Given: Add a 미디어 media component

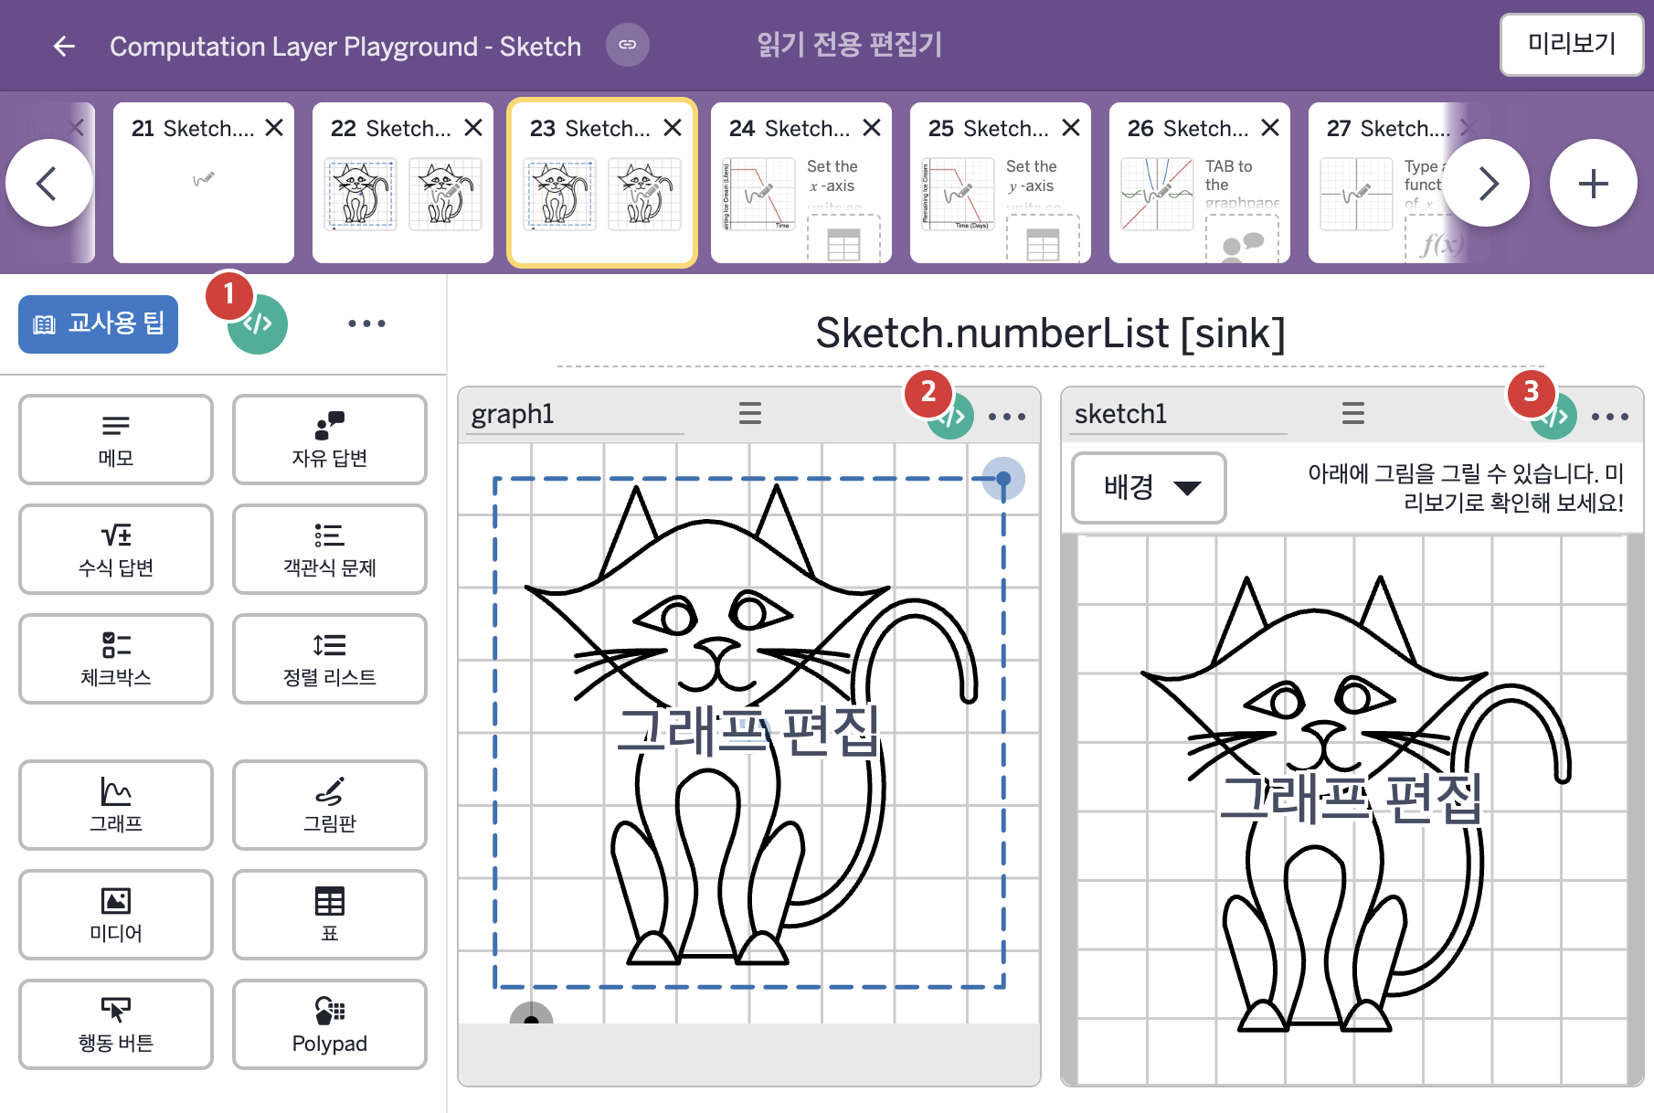Looking at the screenshot, I should pyautogui.click(x=116, y=915).
